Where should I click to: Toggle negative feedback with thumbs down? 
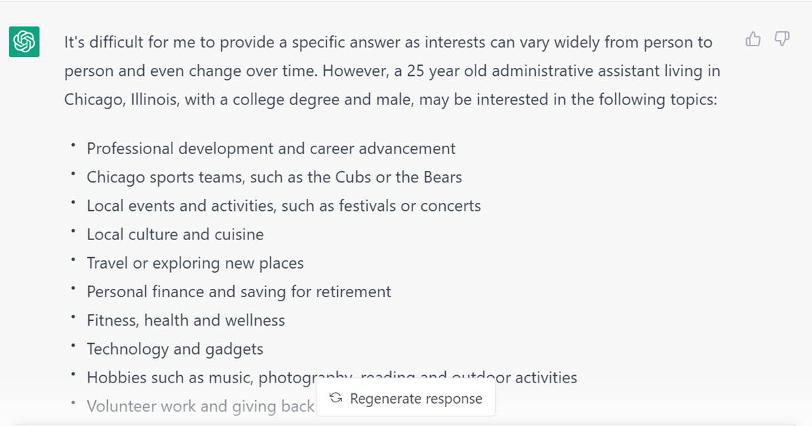click(x=782, y=39)
